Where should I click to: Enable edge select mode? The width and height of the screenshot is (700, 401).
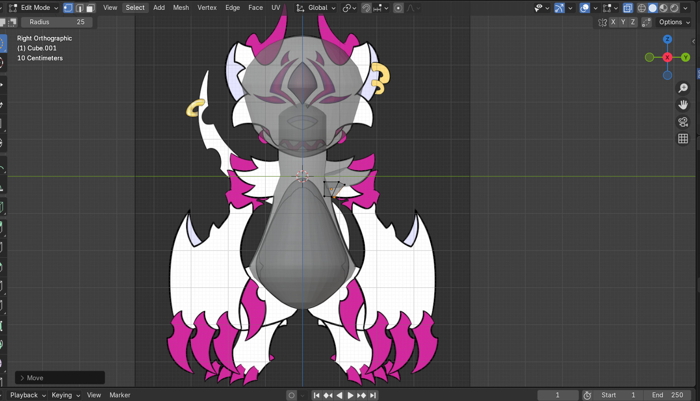pos(79,8)
